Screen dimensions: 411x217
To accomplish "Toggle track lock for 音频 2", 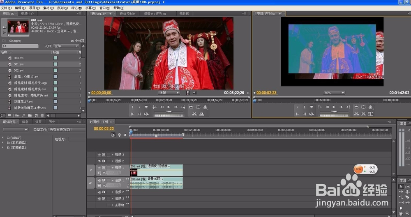I will 108,192.
